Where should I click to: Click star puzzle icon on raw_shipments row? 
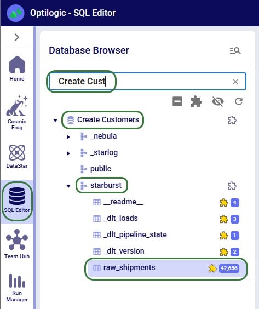212,268
